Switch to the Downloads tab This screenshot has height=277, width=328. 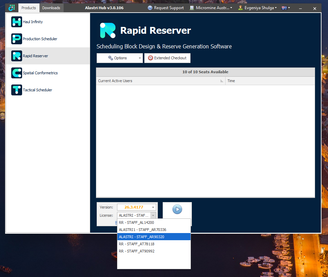point(51,8)
